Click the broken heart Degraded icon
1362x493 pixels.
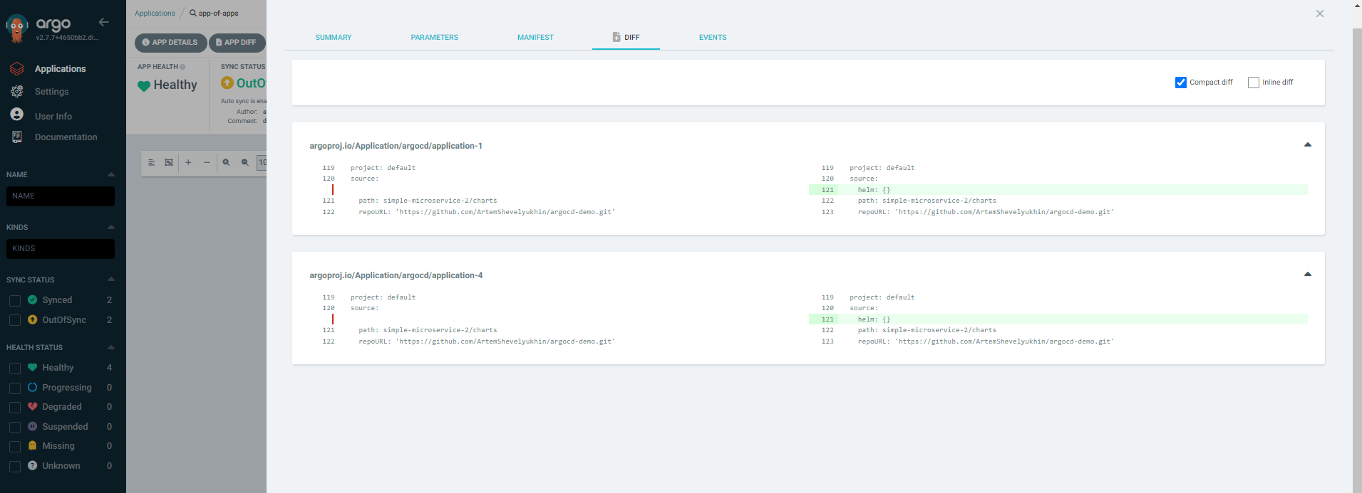(32, 407)
